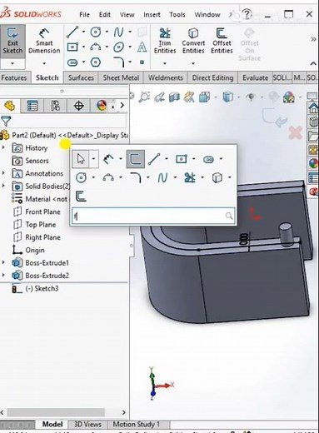Switch to Evaluate tab
This screenshot has height=433, width=319.
[x=255, y=77]
